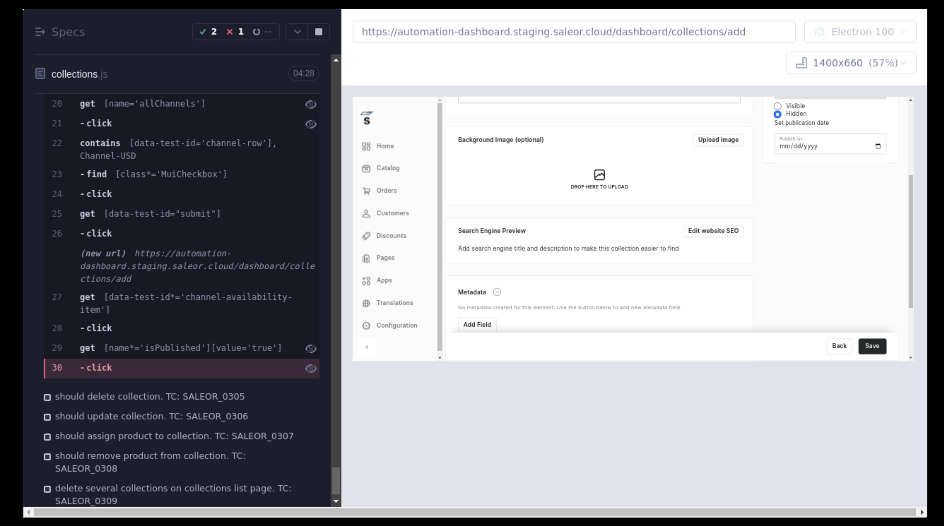Click Edit website SEO button
Image resolution: width=944 pixels, height=526 pixels.
click(713, 231)
